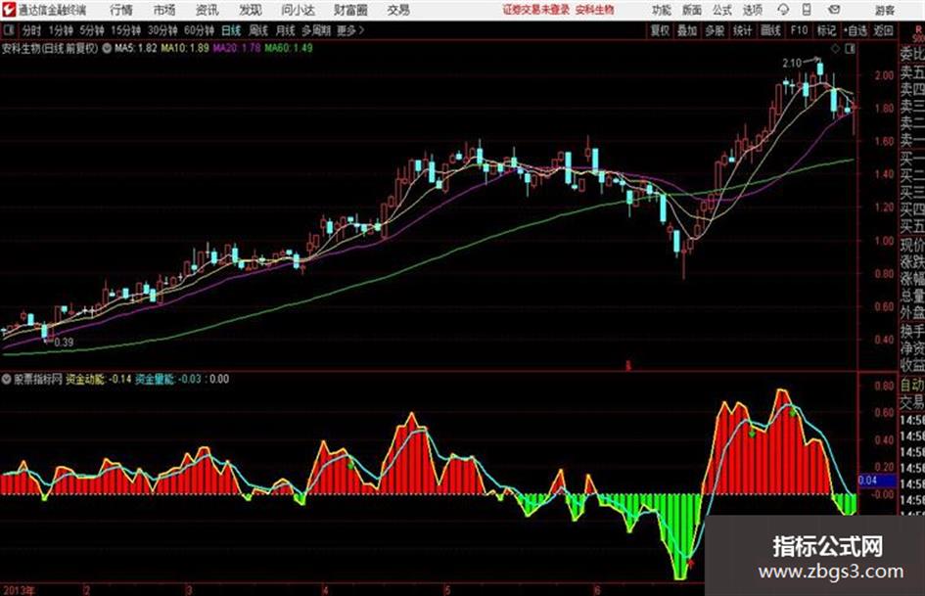The width and height of the screenshot is (925, 596).
Task: Toggle 自选 watchlist for this stock
Action: pos(856,30)
